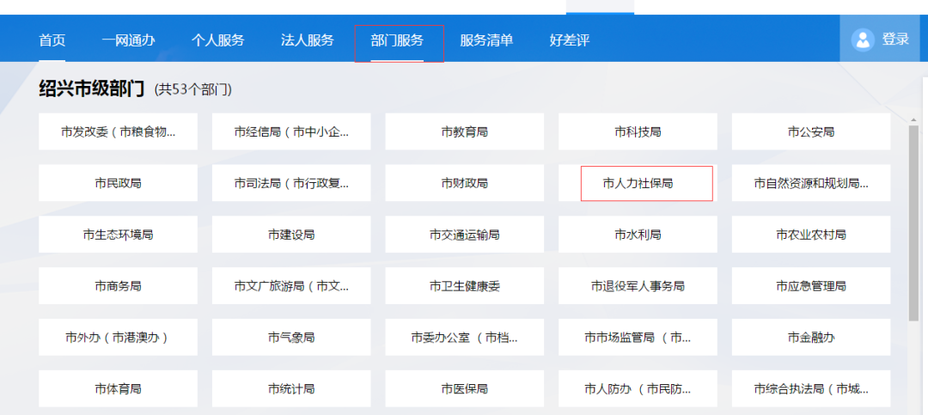The image size is (928, 415).
Task: Choose the 市金融办 department
Action: coord(811,338)
